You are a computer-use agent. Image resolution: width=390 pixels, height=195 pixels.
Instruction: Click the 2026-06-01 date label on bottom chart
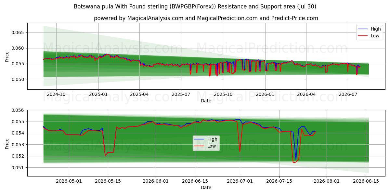click(x=156, y=181)
